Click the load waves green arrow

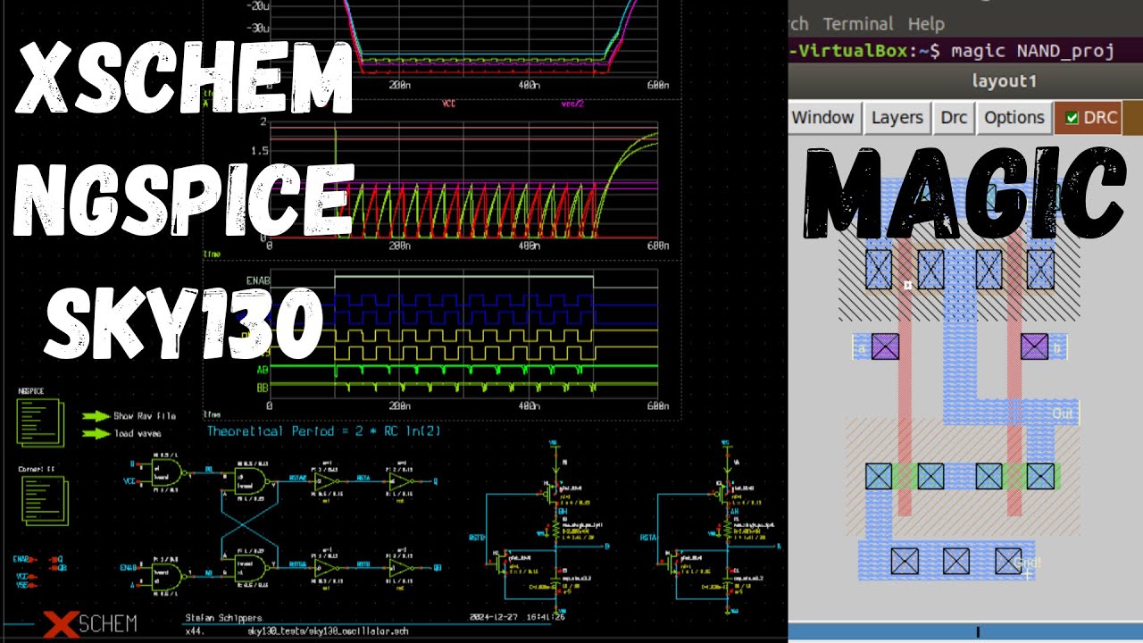[x=95, y=434]
